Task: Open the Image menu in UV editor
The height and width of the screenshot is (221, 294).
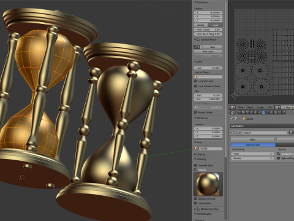Action: tap(260, 107)
